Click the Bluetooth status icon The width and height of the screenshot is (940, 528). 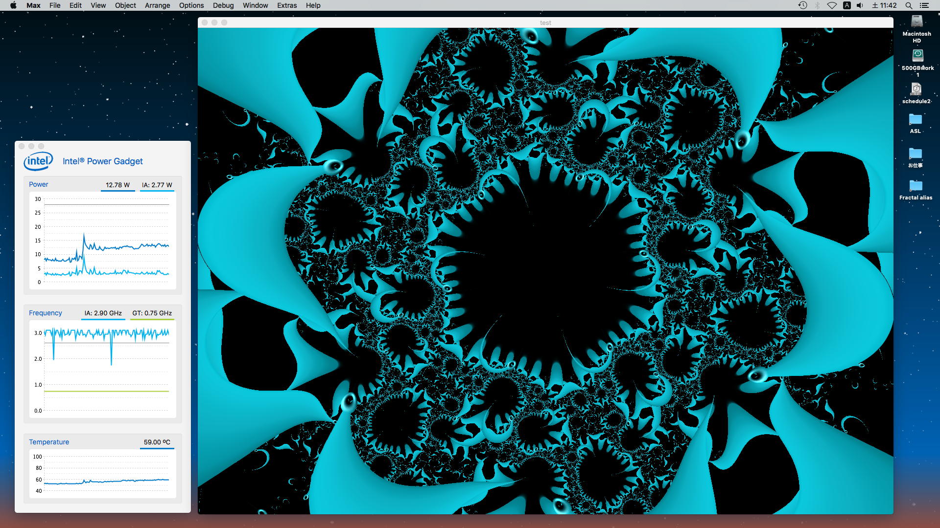tap(817, 5)
